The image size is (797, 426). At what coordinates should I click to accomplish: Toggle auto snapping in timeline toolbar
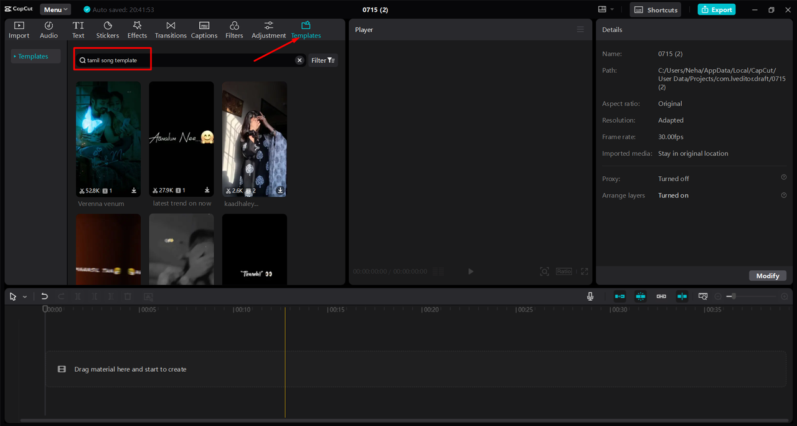click(641, 296)
